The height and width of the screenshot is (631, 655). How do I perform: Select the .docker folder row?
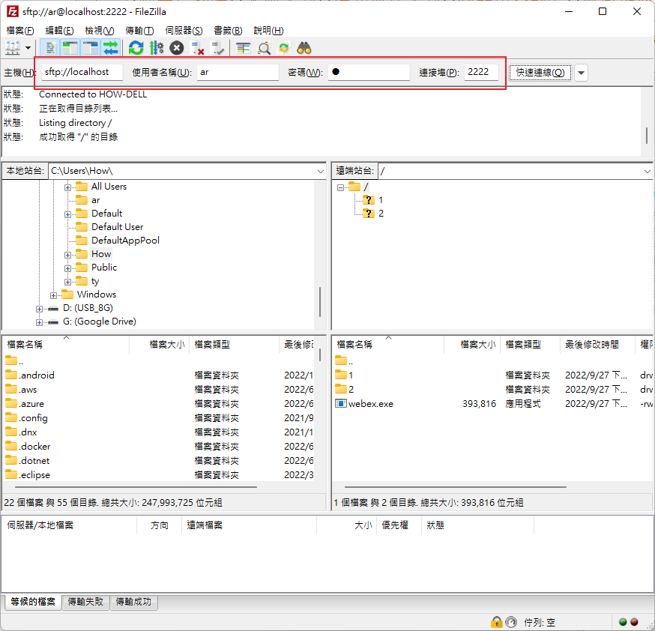point(159,447)
